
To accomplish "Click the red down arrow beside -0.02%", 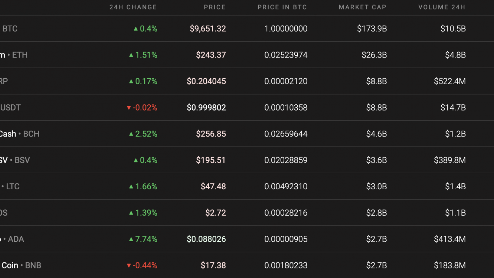I will point(129,108).
